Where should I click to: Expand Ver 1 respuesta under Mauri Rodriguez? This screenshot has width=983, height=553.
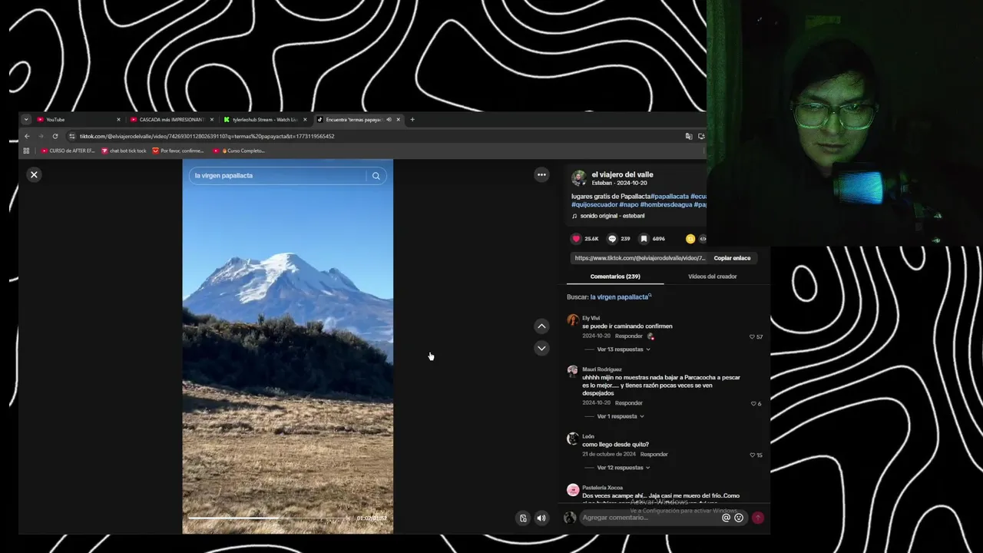[x=621, y=416]
